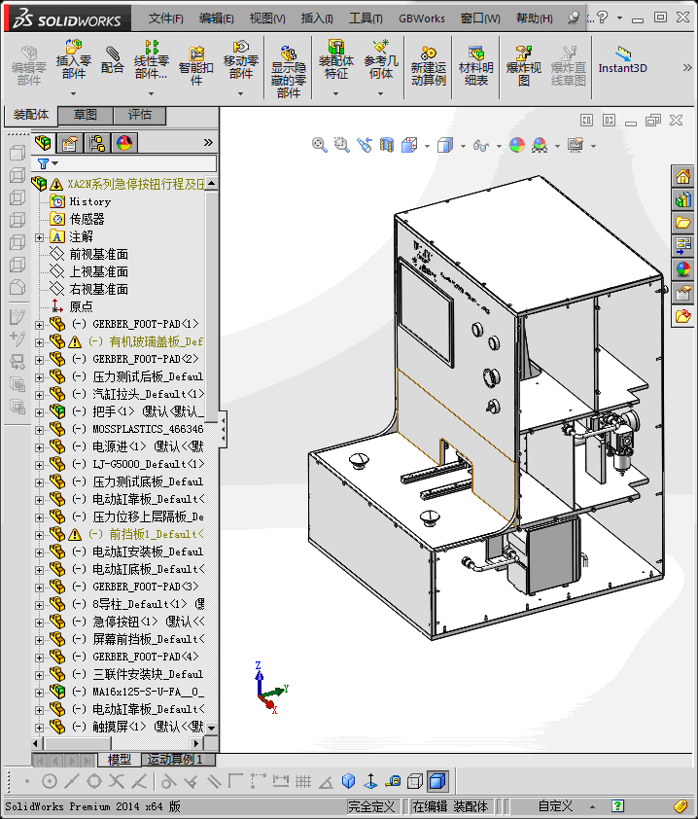Click the feature tree filter field
This screenshot has width=698, height=819.
123,163
